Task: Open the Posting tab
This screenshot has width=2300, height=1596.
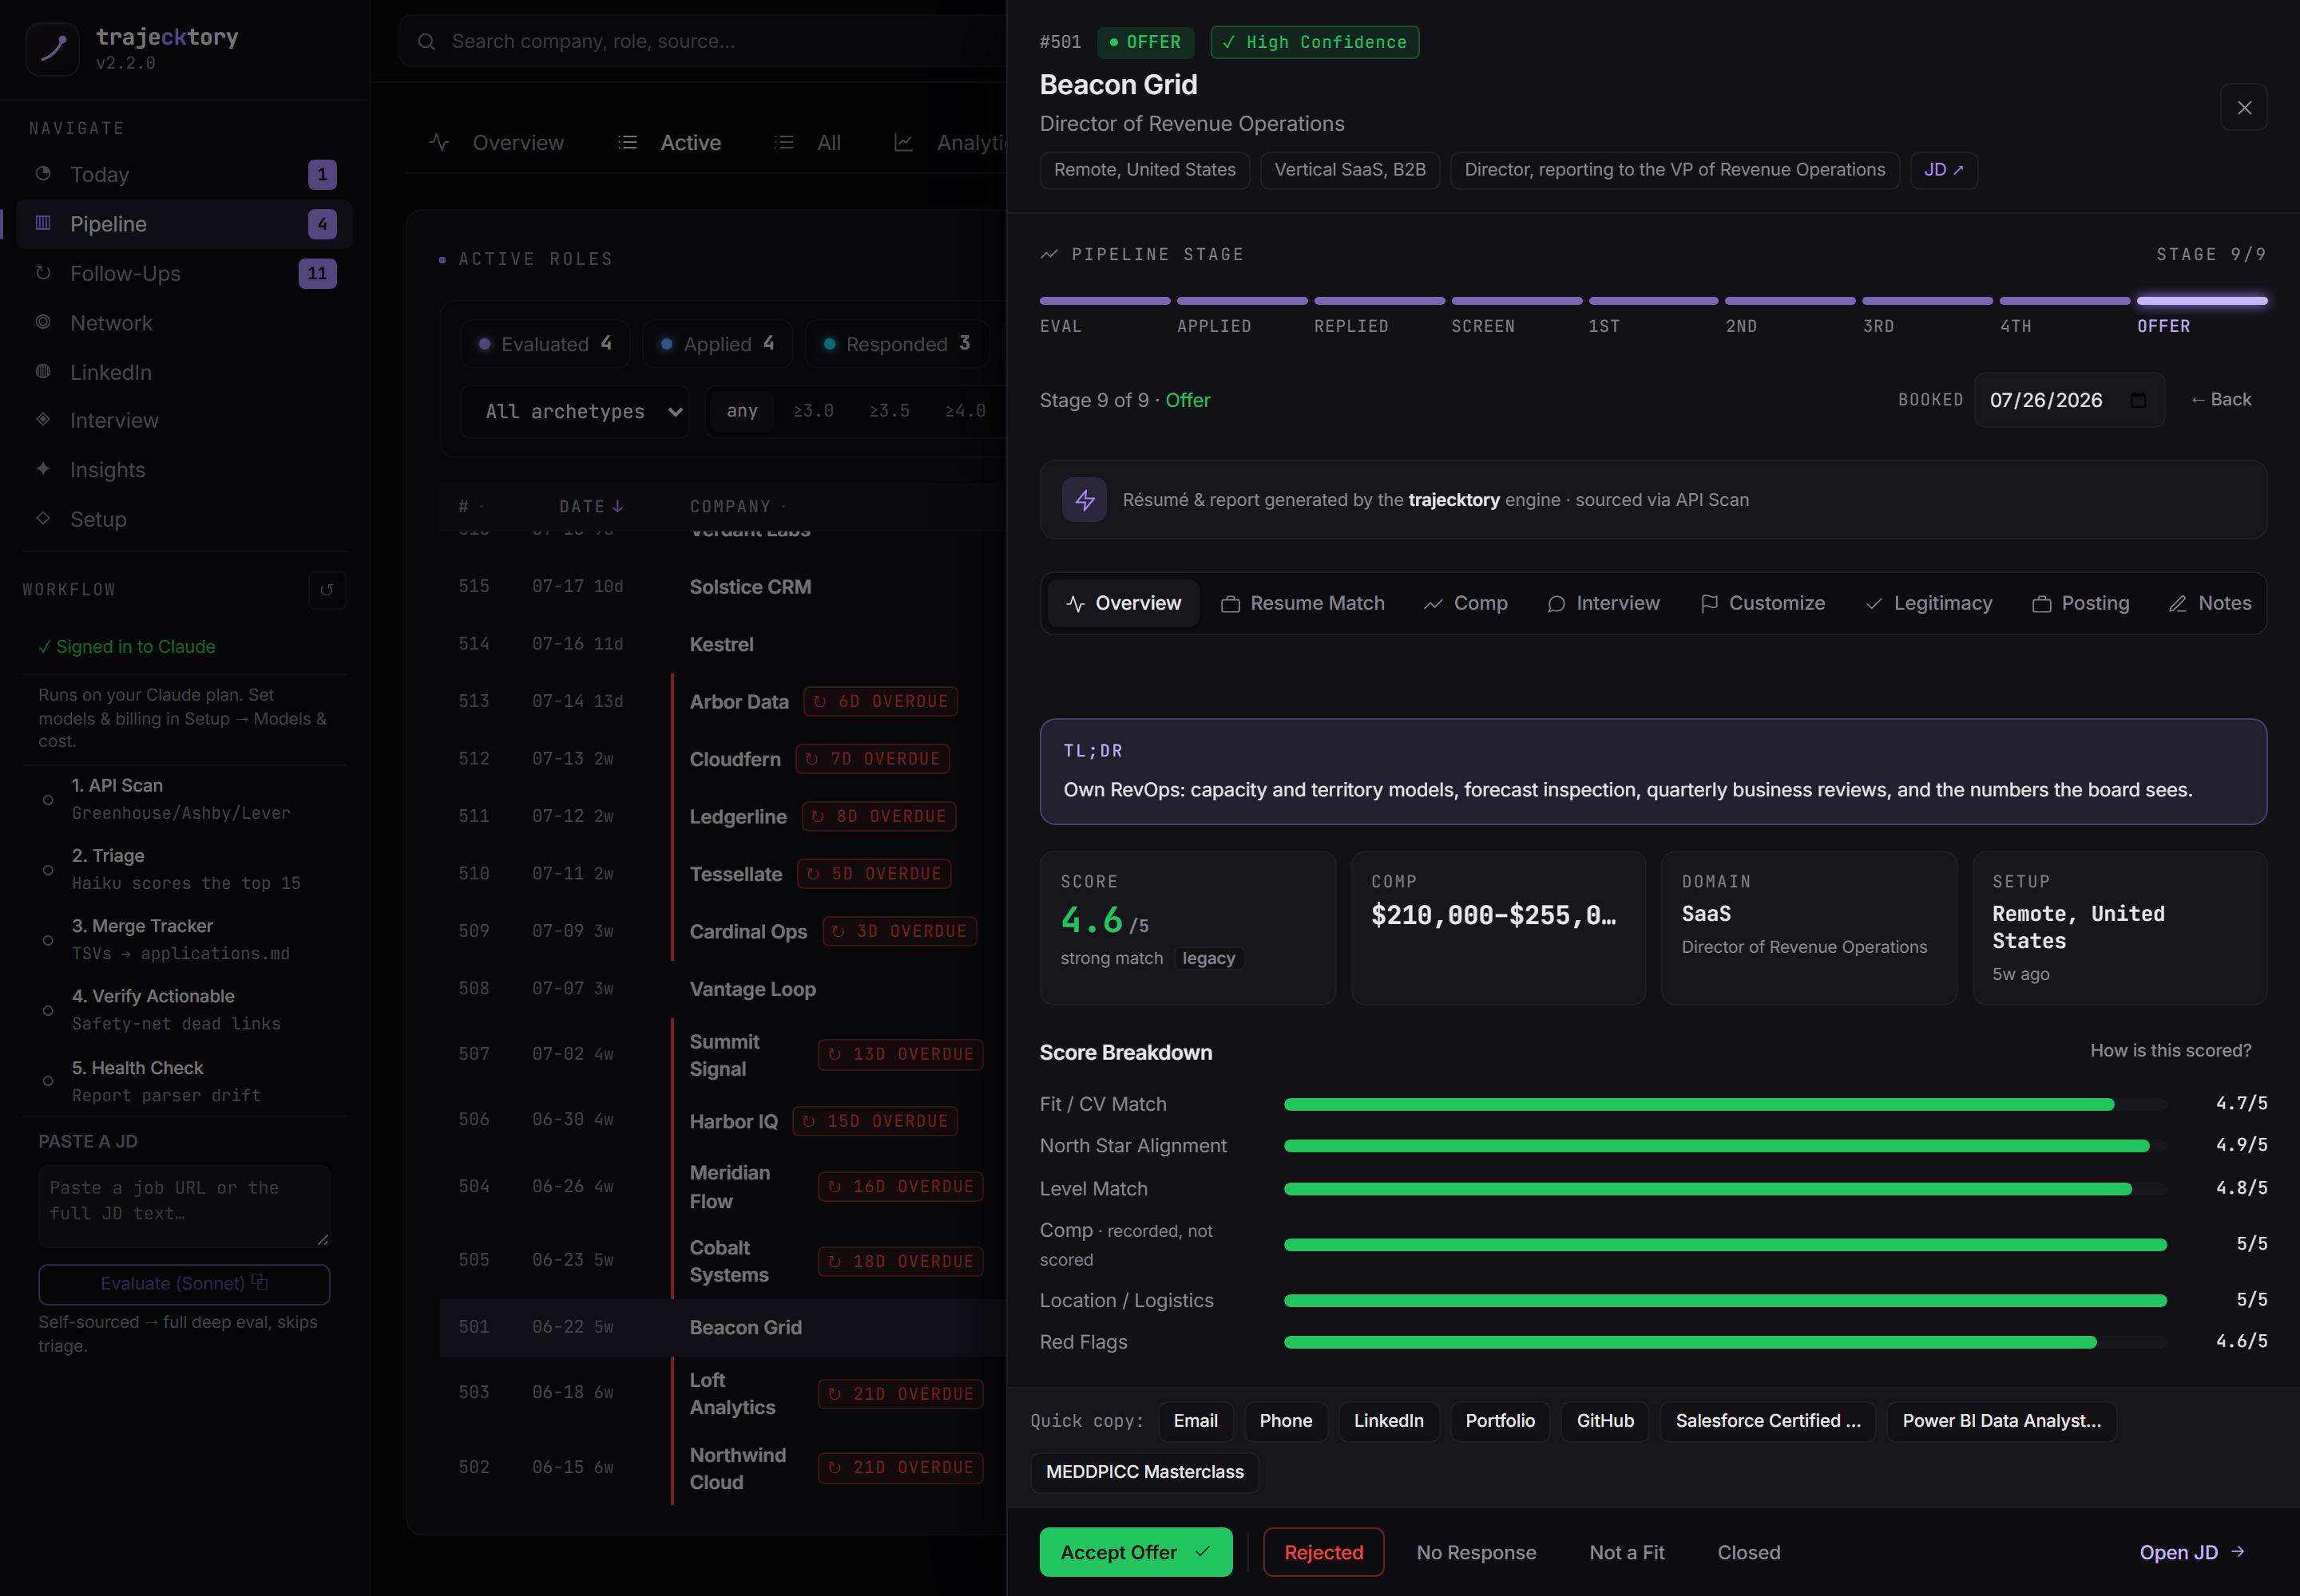Action: click(x=2080, y=603)
